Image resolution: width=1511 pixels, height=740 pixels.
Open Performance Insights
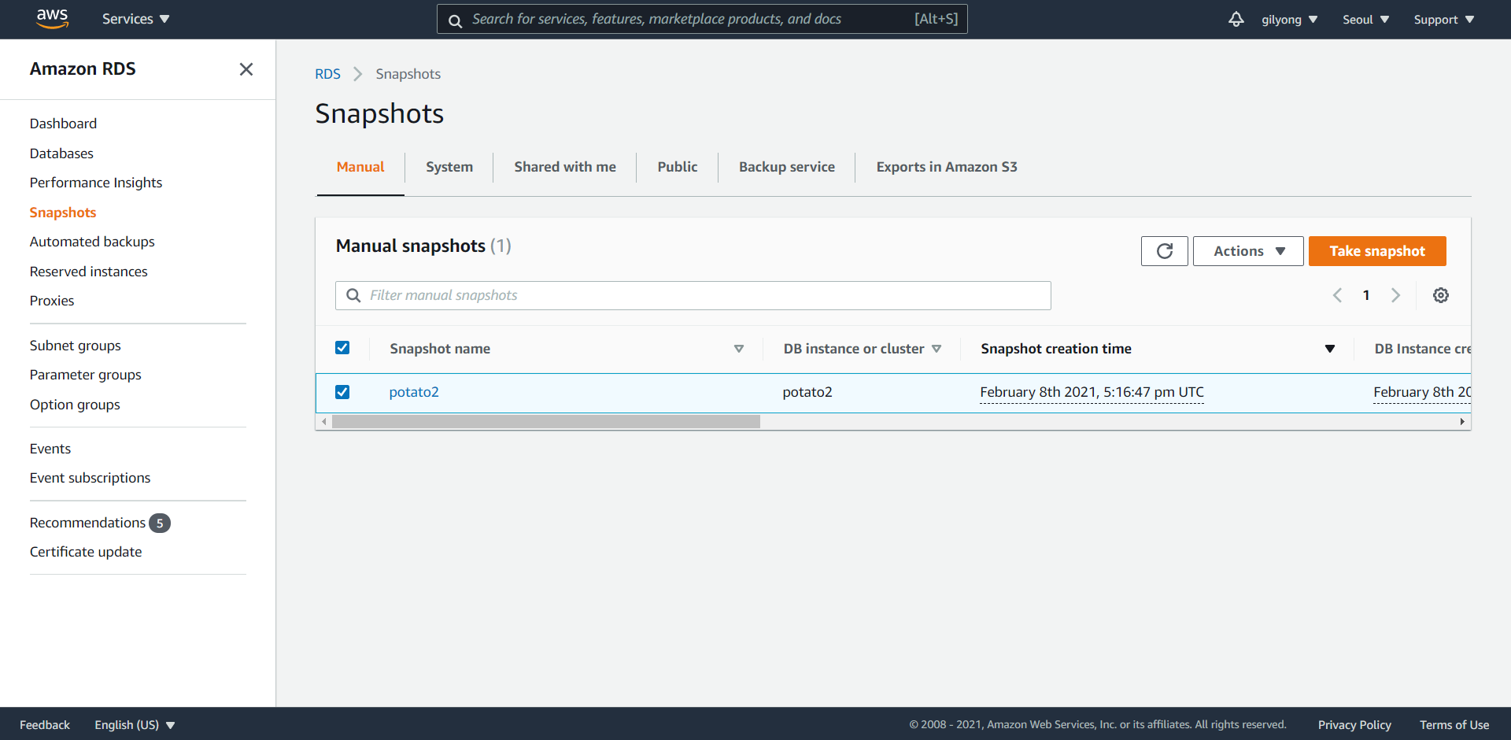(96, 183)
